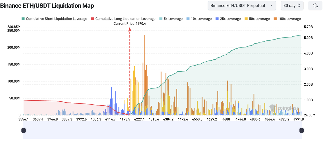Click the refresh icon button
Screen dimensions: 326x142
click(315, 6)
